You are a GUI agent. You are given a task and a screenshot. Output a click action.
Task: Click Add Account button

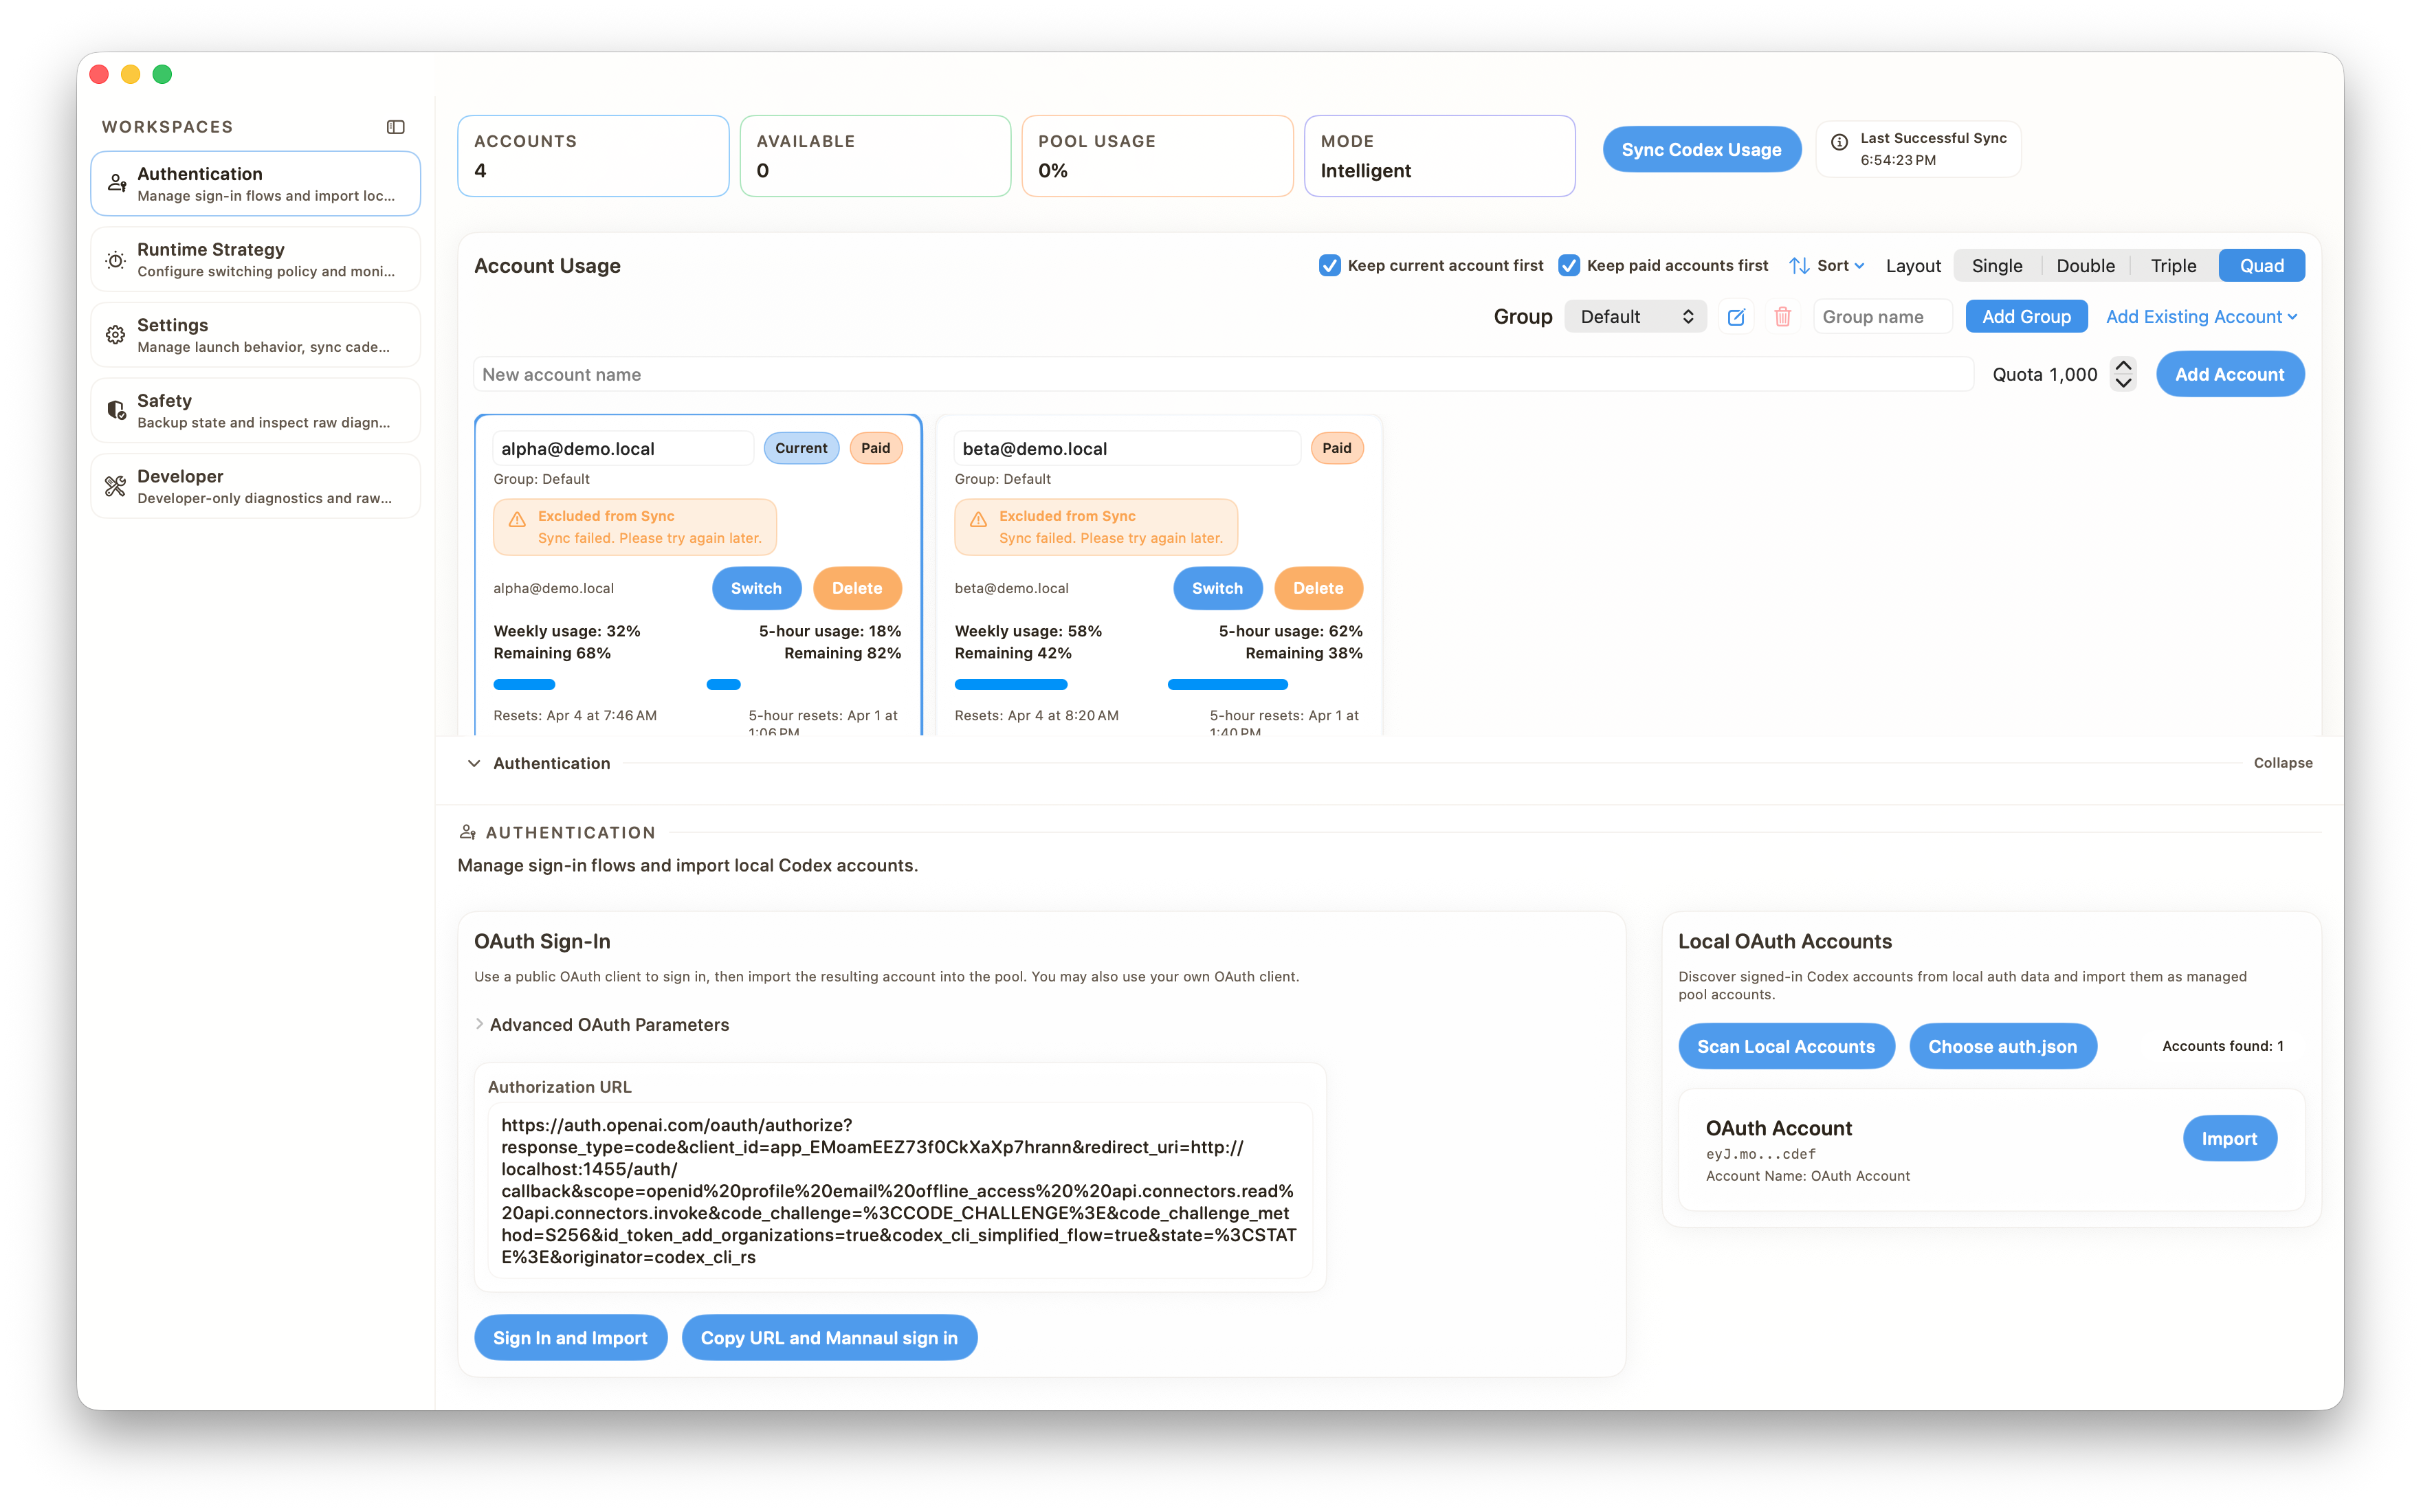(x=2229, y=374)
